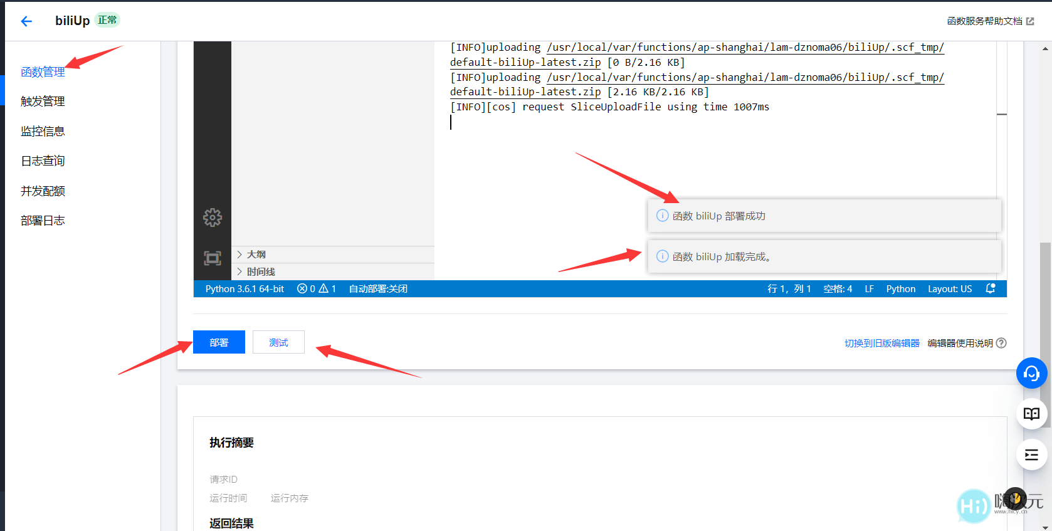Click the 运行内存 label
The height and width of the screenshot is (531, 1052).
(290, 498)
